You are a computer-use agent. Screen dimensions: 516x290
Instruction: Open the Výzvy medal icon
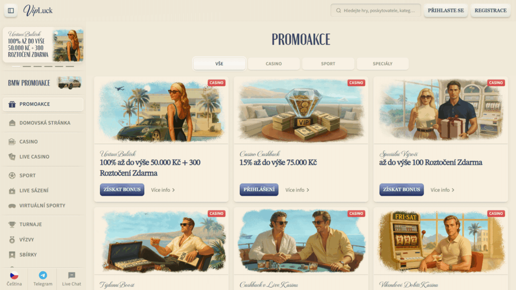[12, 240]
